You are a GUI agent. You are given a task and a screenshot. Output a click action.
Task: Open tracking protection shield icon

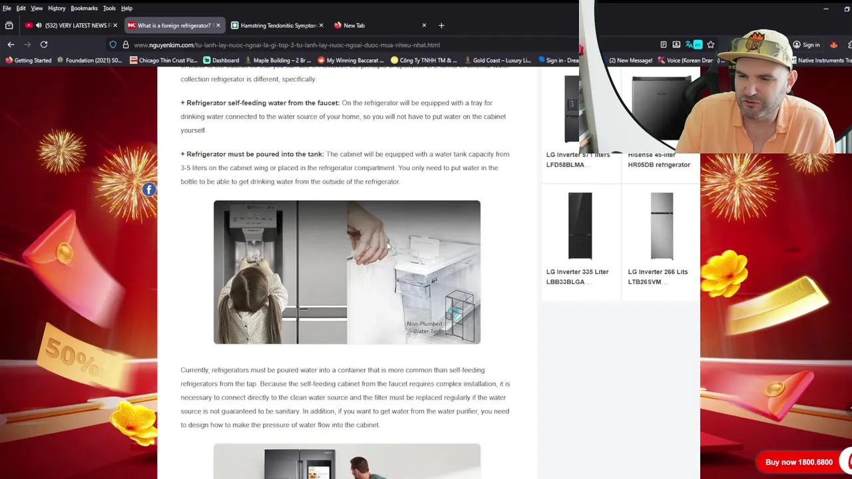tap(113, 45)
